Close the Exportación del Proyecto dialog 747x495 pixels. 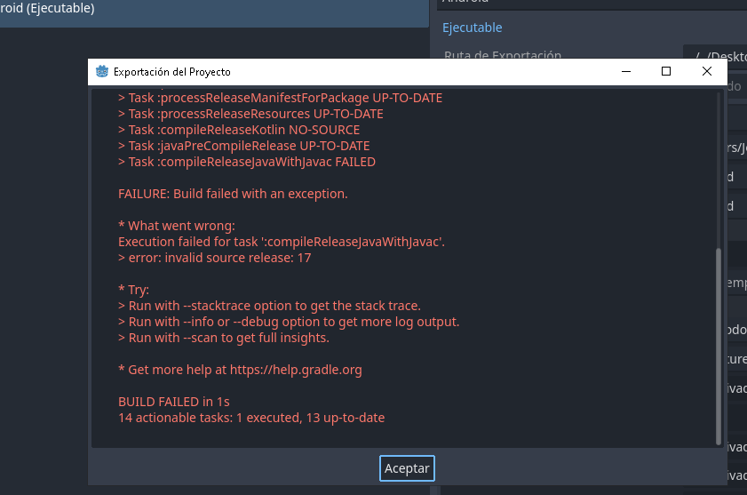tap(707, 72)
